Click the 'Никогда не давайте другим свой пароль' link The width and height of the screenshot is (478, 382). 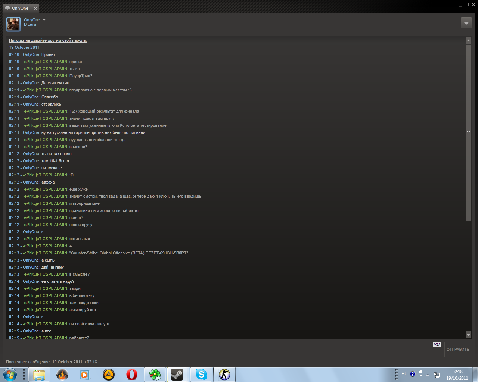pyautogui.click(x=48, y=40)
